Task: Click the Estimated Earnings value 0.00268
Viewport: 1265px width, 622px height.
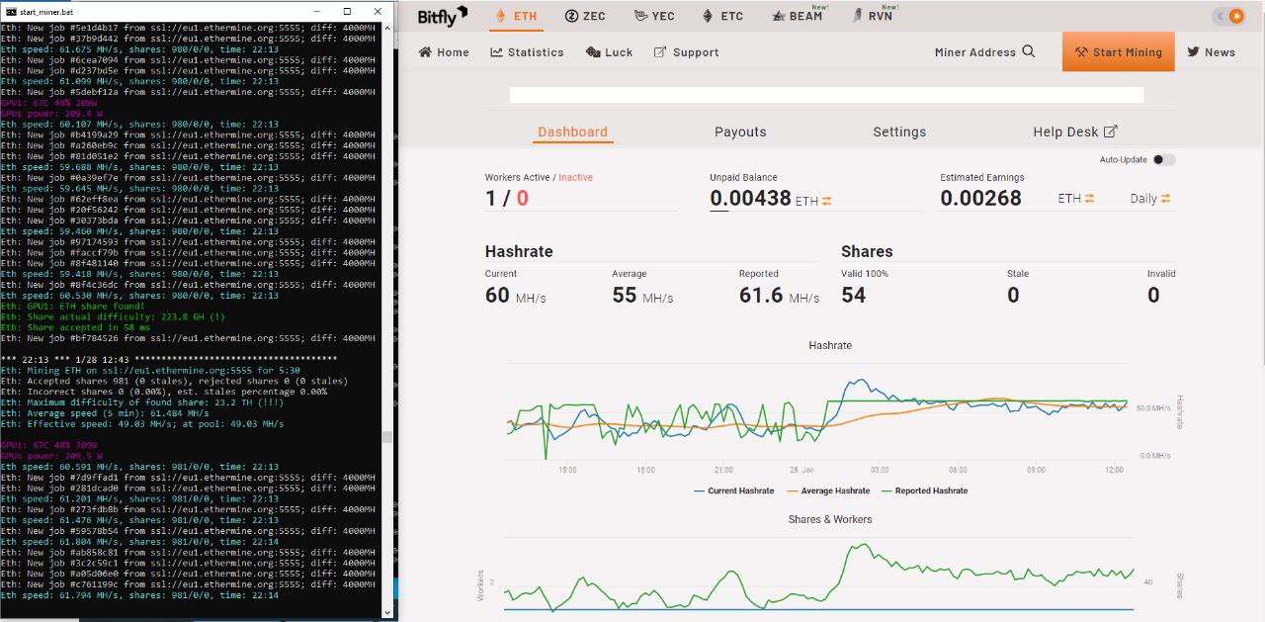Action: tap(980, 198)
